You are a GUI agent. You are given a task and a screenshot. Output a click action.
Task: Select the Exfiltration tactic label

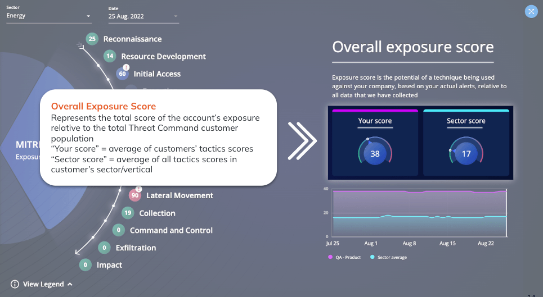tap(136, 248)
